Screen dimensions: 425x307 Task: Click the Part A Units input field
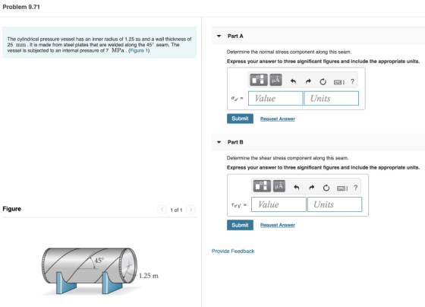[331, 98]
